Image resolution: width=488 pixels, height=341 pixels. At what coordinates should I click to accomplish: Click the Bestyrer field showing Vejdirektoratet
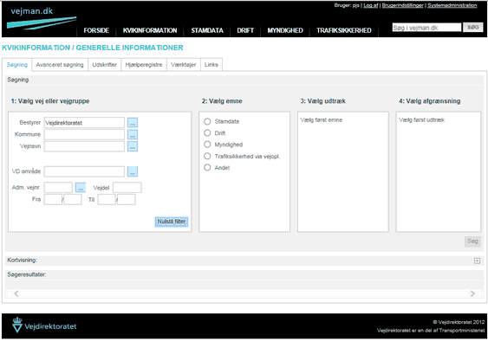point(84,123)
